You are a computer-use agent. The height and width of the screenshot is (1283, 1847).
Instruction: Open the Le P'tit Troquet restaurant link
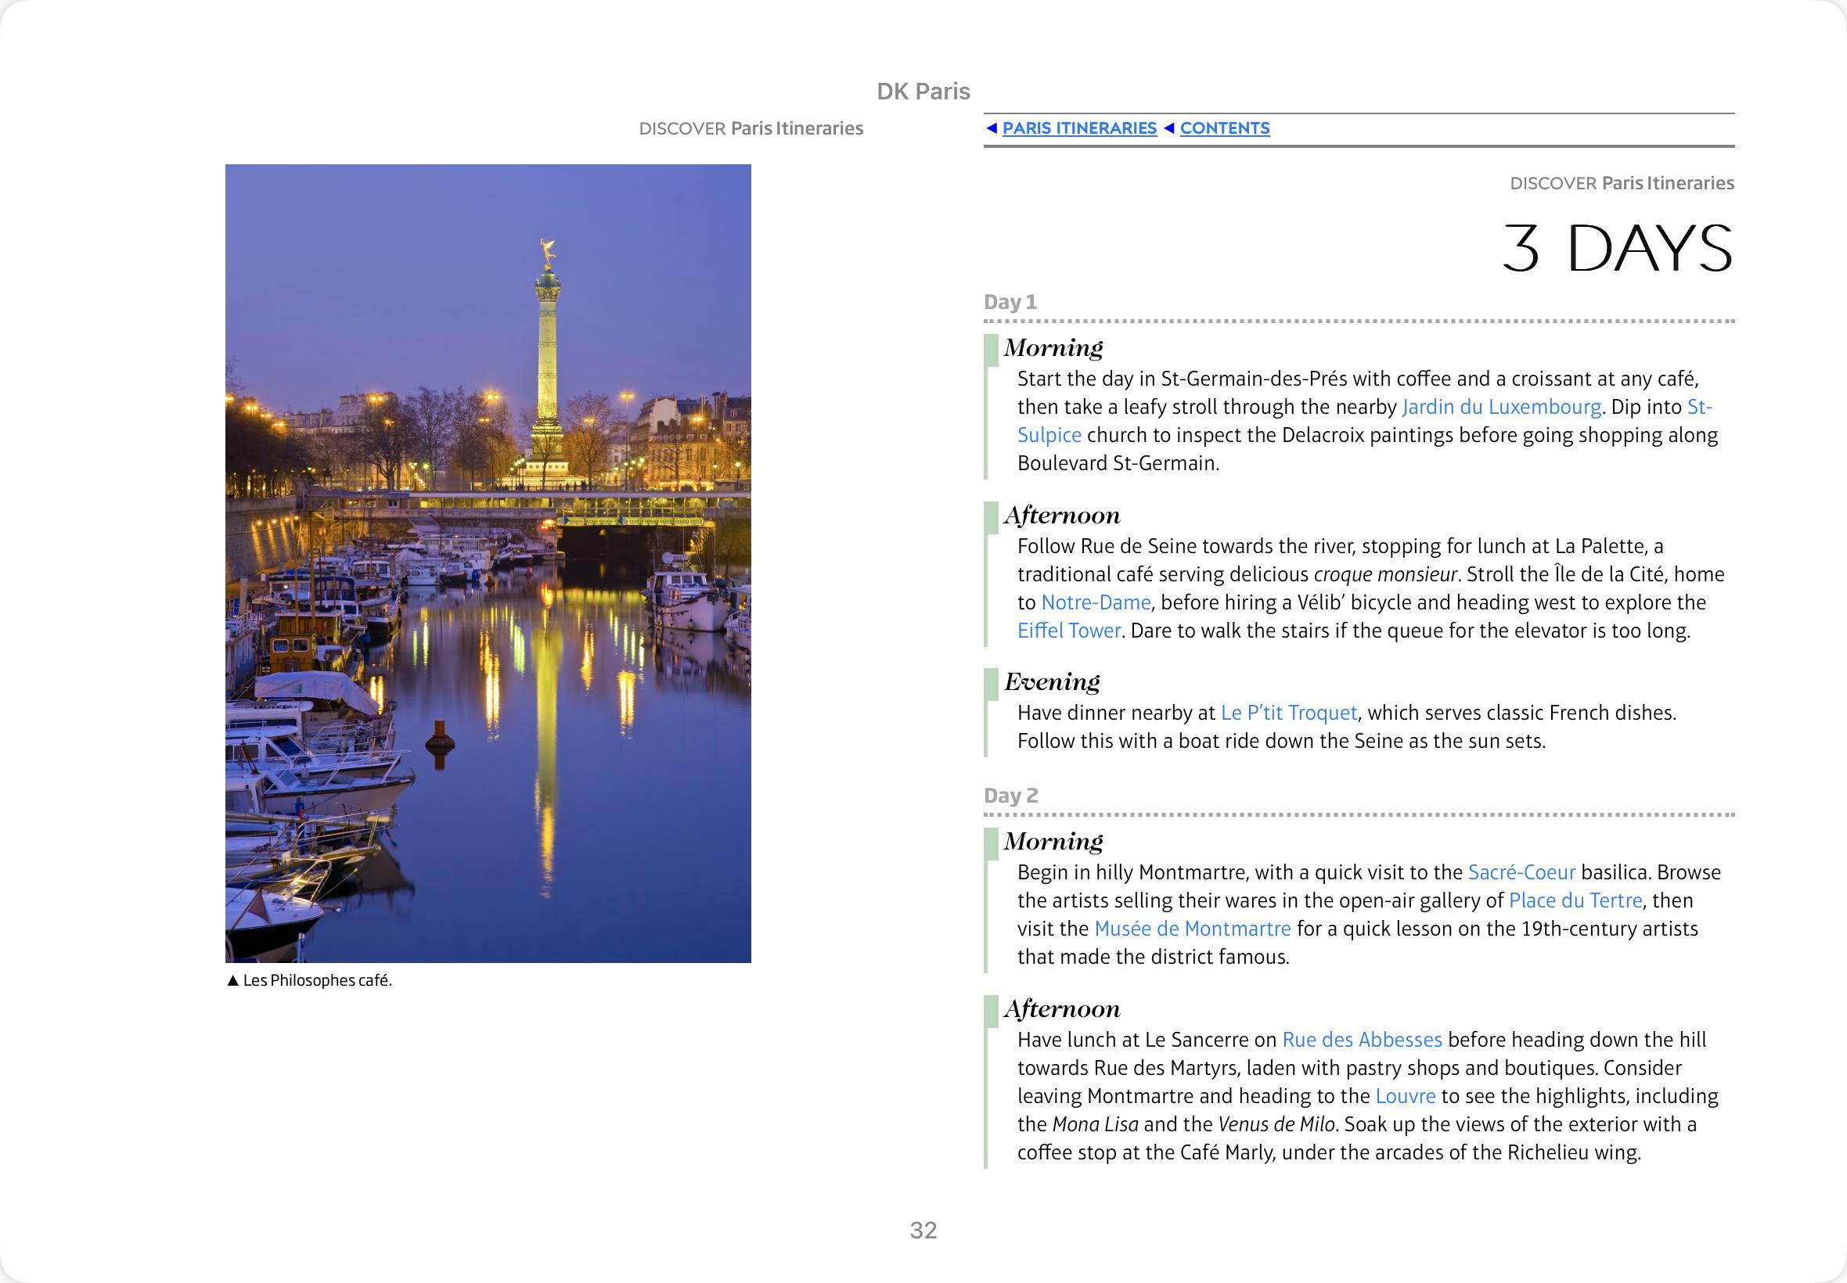(x=1288, y=713)
